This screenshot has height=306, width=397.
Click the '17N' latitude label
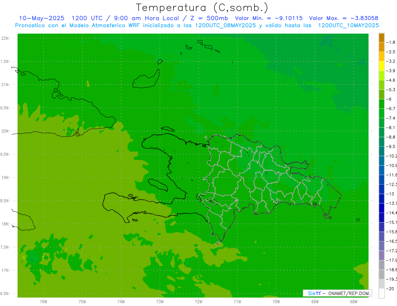point(5,270)
